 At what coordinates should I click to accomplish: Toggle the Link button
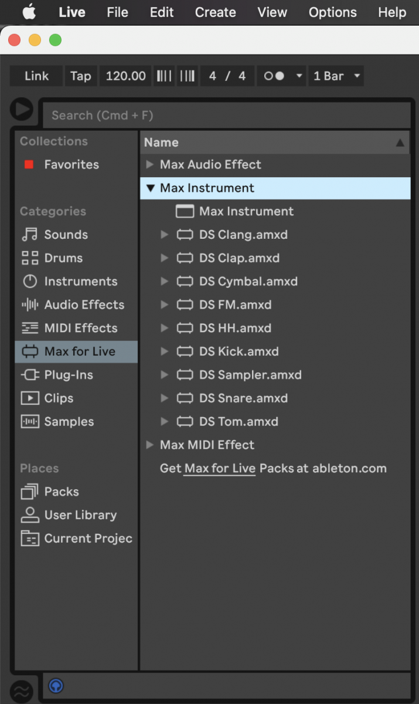pyautogui.click(x=37, y=76)
